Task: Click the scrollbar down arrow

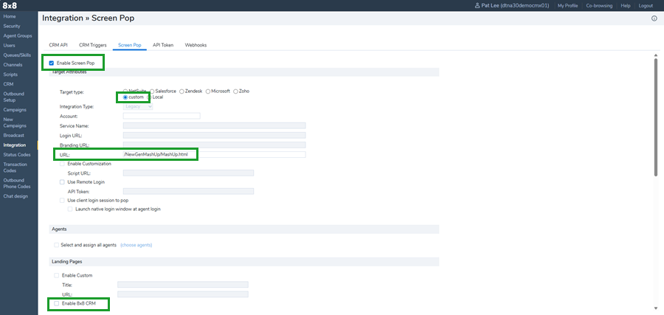Action: tap(655, 308)
